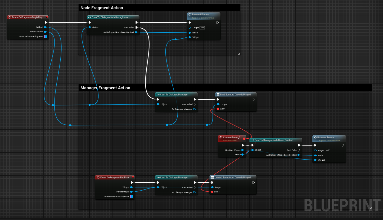Click exec output pin of Bind Event to OnNodePlayed
The height and width of the screenshot is (220, 383).
pos(254,100)
